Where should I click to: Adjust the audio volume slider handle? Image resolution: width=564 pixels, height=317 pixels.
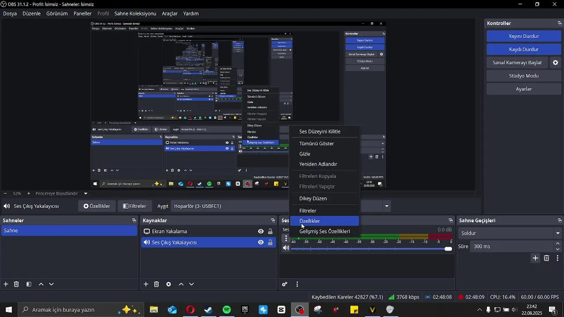point(448,249)
